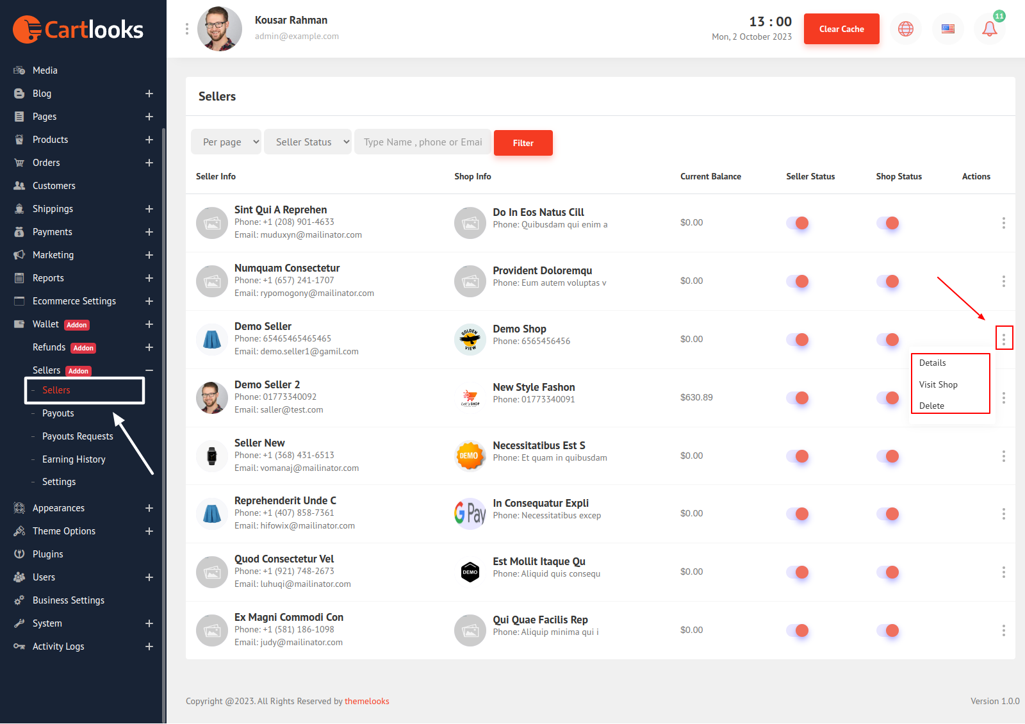Open the Per page dropdown
The image size is (1025, 724).
click(x=226, y=142)
